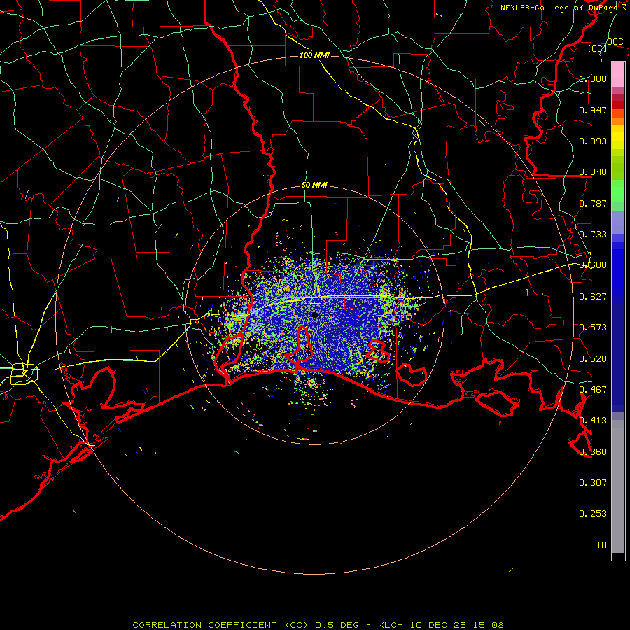Click the pink segment of the color bar
Image resolution: width=630 pixels, height=630 pixels.
pyautogui.click(x=618, y=75)
